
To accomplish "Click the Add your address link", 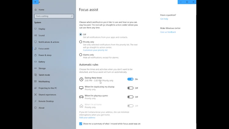I will tap(87, 117).
